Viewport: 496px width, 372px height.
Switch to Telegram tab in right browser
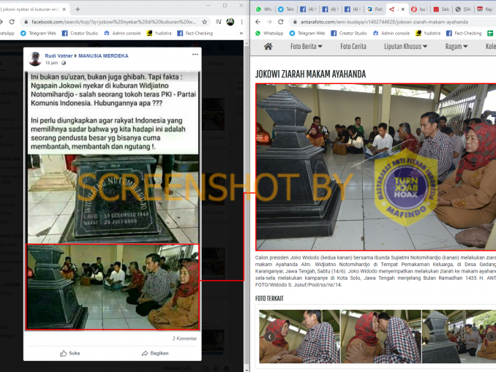coord(286,10)
